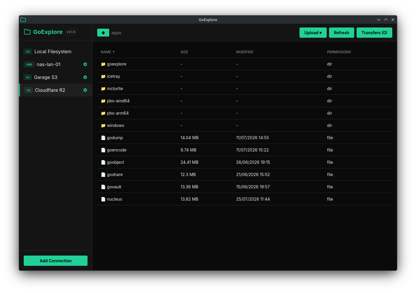Viewport: 416px width, 293px height.
Task: Select the goshare file name
Action: pos(115,175)
